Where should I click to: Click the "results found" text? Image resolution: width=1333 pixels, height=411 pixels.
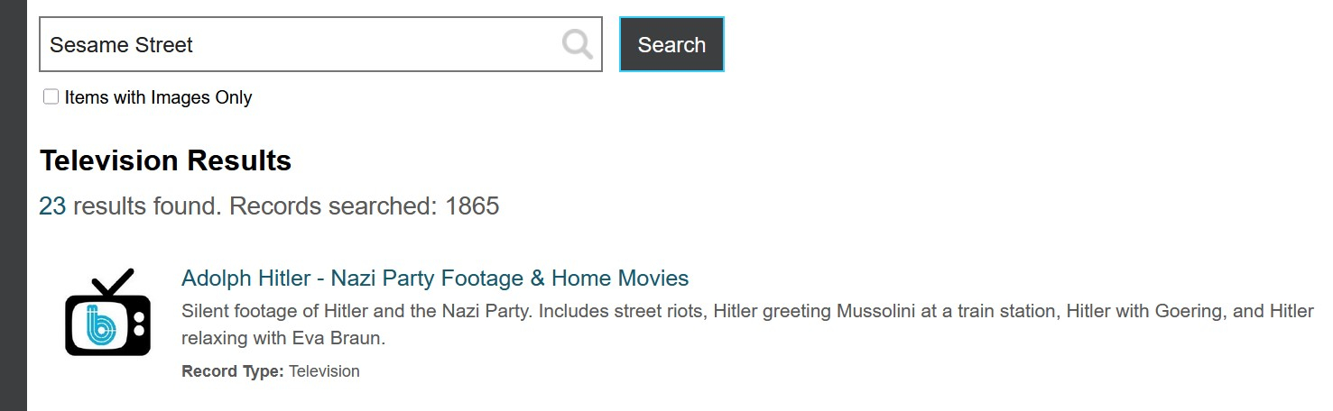click(146, 206)
